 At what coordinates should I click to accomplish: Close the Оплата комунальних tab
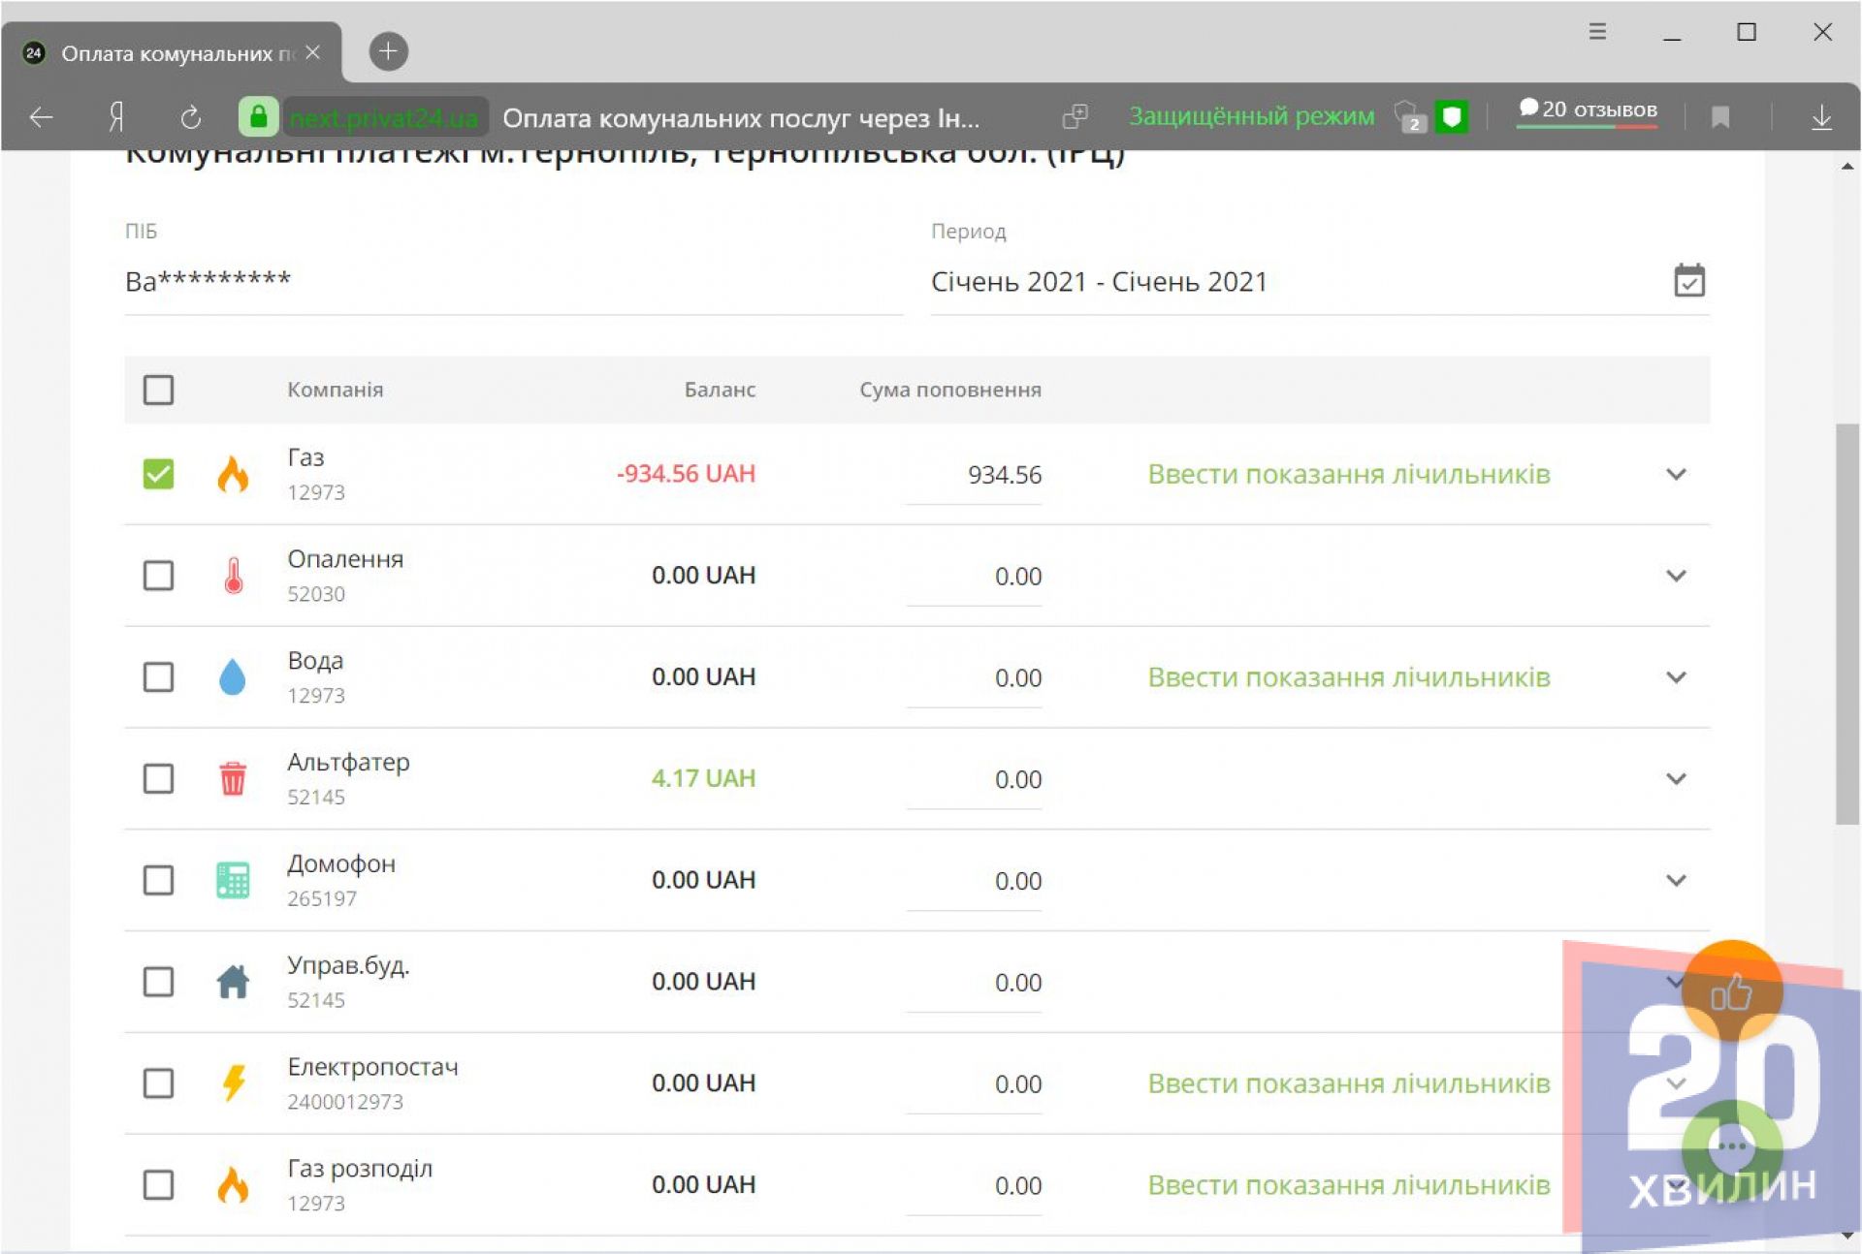tap(312, 52)
